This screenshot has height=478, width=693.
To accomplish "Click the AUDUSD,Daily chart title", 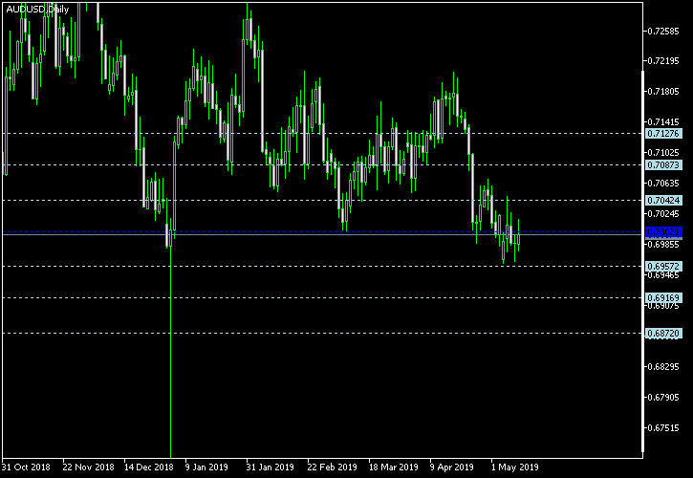I will (x=37, y=10).
